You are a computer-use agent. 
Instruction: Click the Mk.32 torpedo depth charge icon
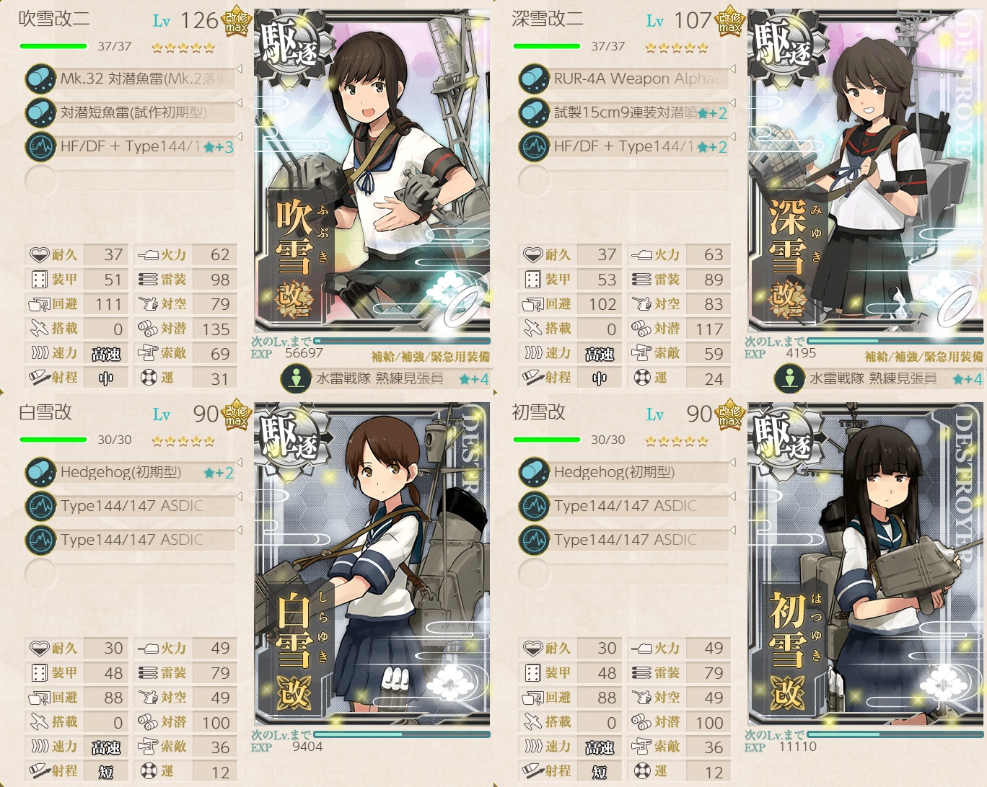(40, 79)
